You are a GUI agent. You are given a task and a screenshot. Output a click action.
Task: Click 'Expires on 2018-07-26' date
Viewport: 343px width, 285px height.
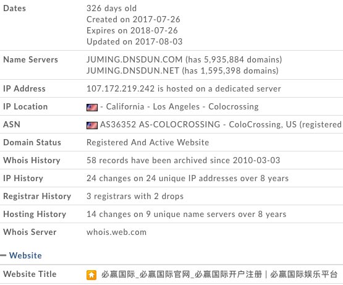(132, 30)
